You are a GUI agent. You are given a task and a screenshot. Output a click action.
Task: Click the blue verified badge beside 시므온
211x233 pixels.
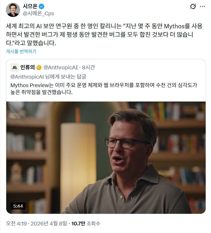pos(41,7)
